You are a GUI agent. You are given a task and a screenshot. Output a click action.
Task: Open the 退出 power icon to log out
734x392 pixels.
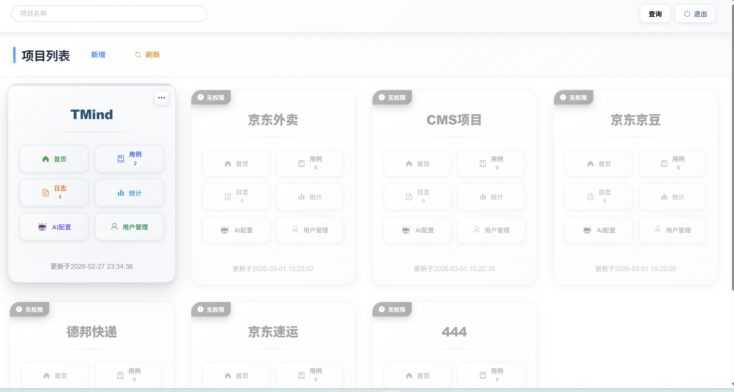point(687,13)
